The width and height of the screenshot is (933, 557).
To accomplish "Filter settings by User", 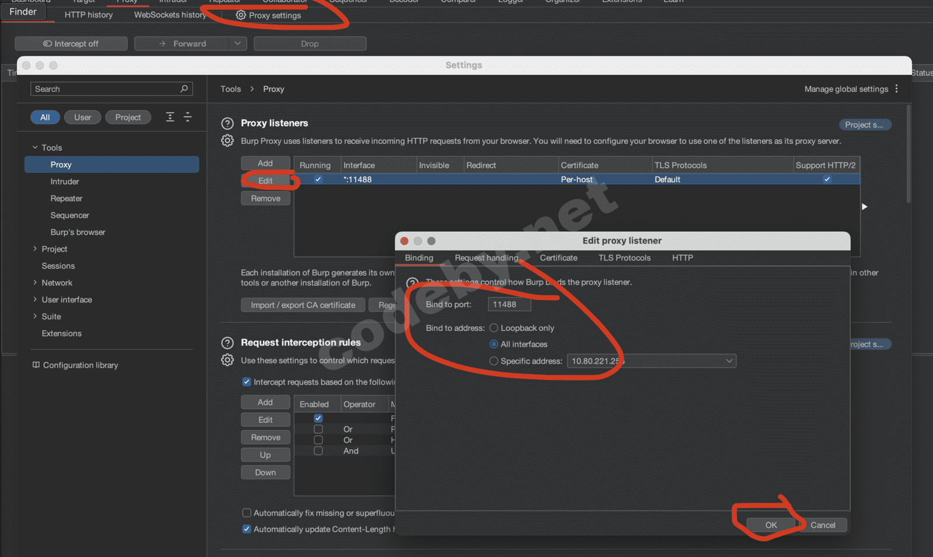I will click(x=83, y=117).
